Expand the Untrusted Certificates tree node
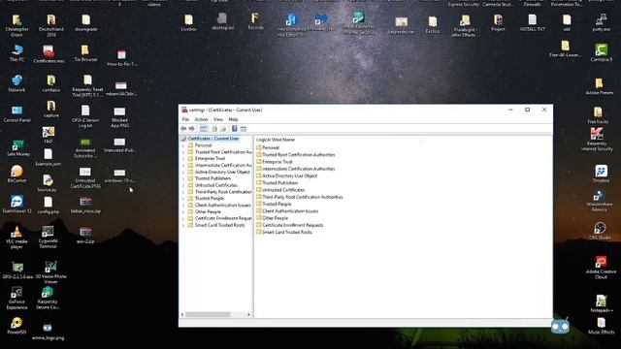 click(183, 185)
